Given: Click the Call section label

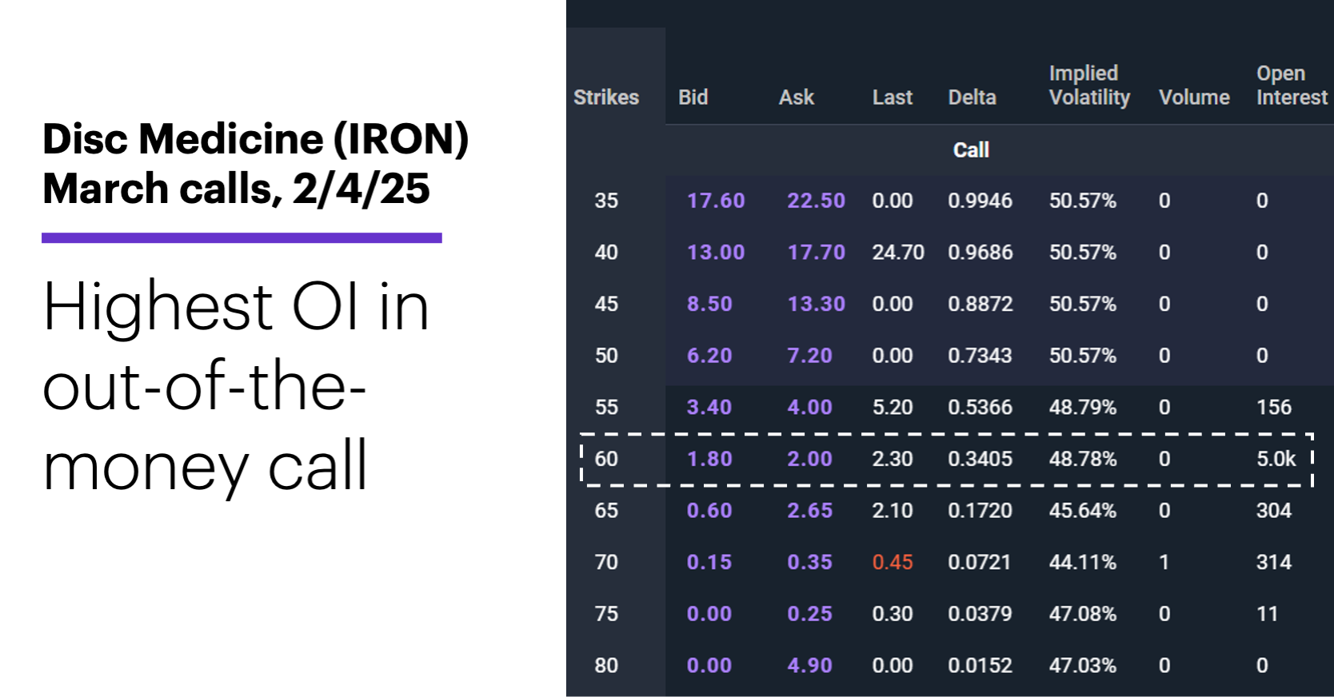Looking at the screenshot, I should tap(971, 150).
